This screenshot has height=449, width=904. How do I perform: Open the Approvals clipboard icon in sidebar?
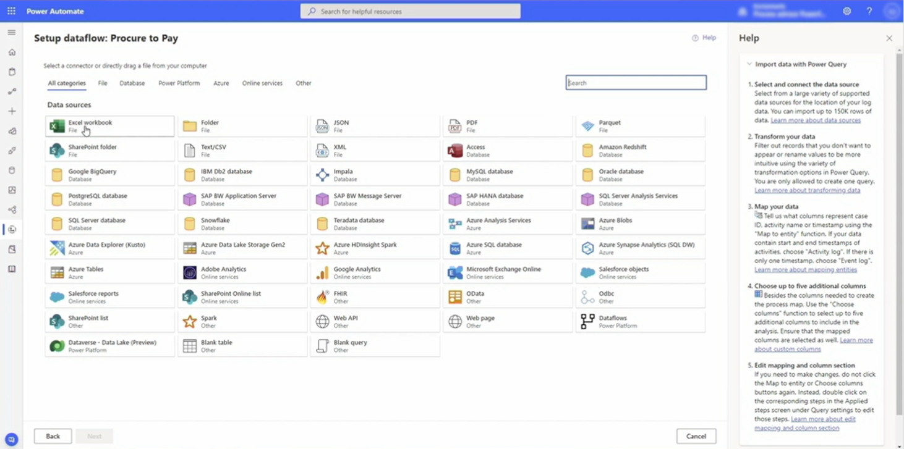[x=11, y=72]
